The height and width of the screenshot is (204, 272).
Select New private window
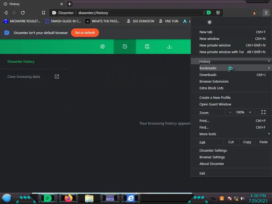231,45
